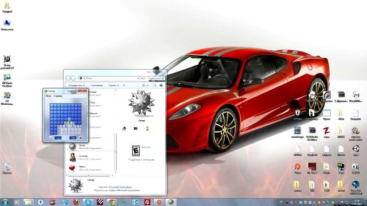Screen dimensions: 367x206
Task: Expand the Сервис menu in the Games window
Action: 114,85
